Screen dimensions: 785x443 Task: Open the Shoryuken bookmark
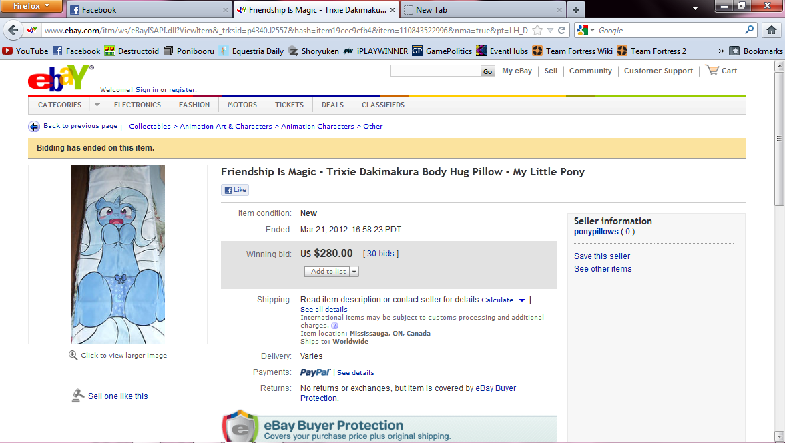pos(314,51)
